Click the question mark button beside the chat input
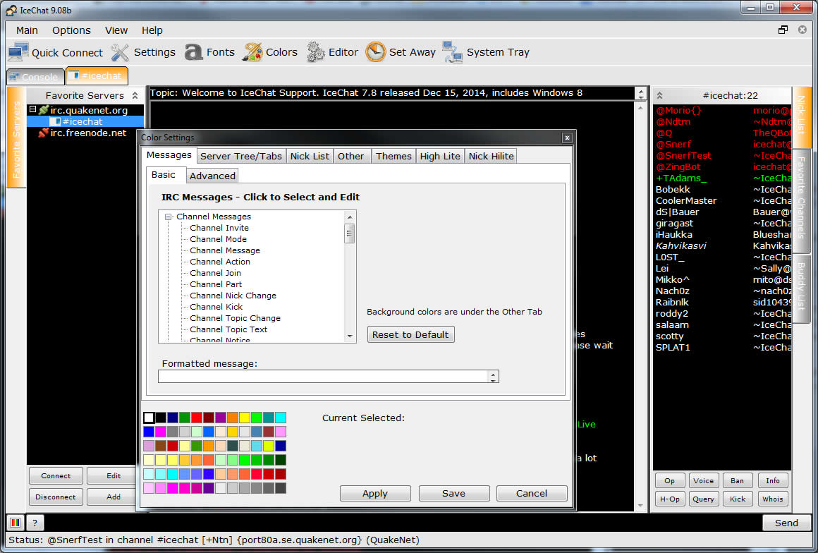The width and height of the screenshot is (818, 553). tap(35, 522)
